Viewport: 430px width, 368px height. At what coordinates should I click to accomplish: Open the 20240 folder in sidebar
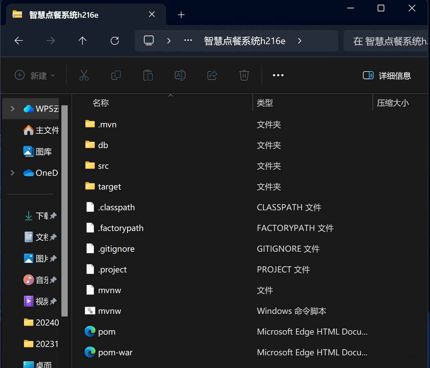41,323
